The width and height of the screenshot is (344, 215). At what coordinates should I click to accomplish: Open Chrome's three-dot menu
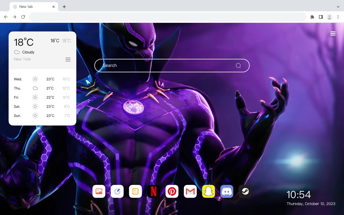click(338, 17)
